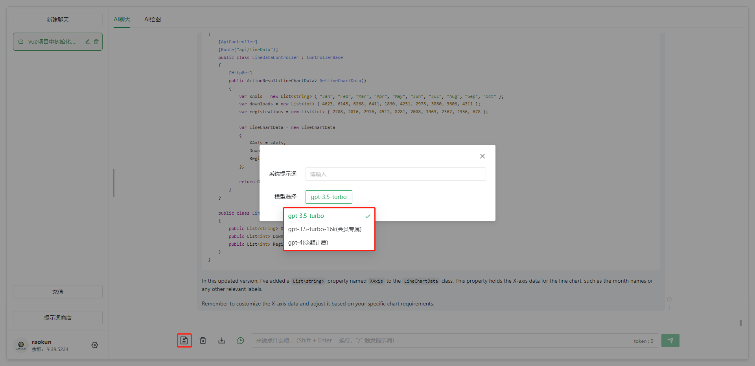Click the 充值 recharge button
755x366 pixels.
pyautogui.click(x=58, y=292)
